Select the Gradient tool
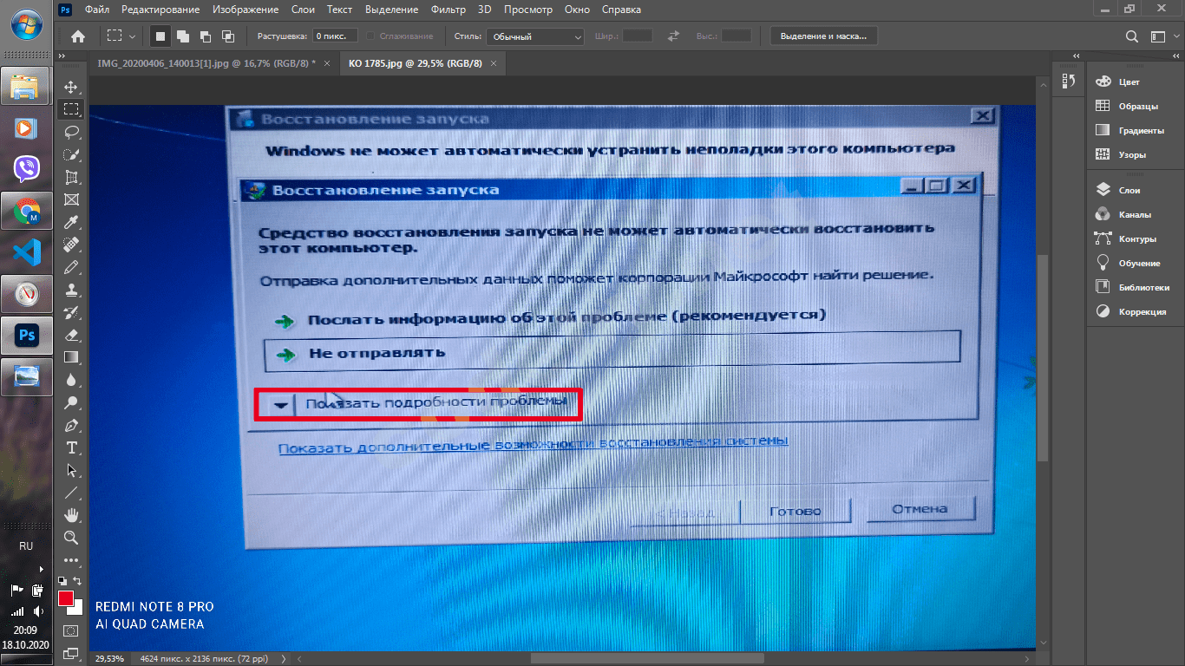The image size is (1185, 666). pyautogui.click(x=71, y=357)
